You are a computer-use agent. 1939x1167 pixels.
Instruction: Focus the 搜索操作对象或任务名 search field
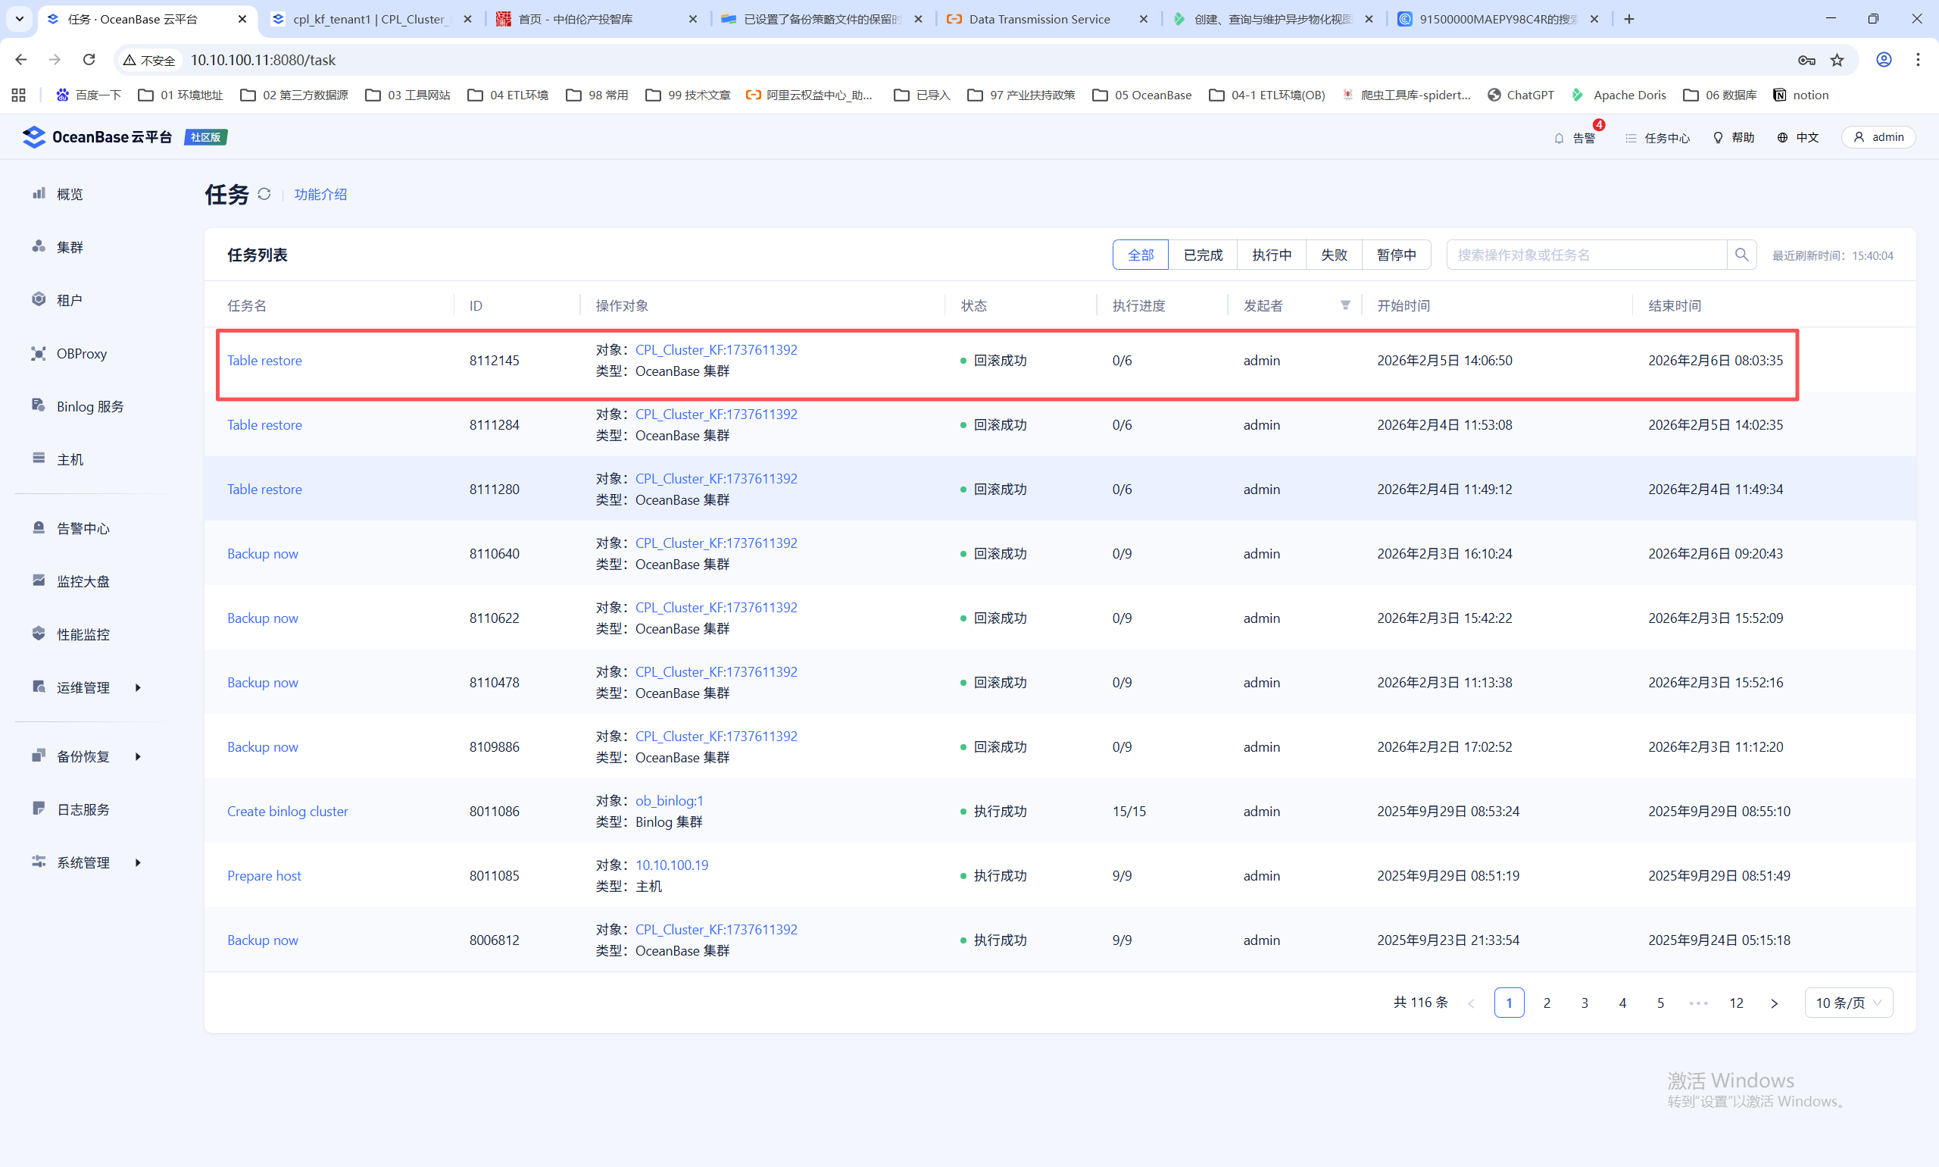pyautogui.click(x=1585, y=255)
